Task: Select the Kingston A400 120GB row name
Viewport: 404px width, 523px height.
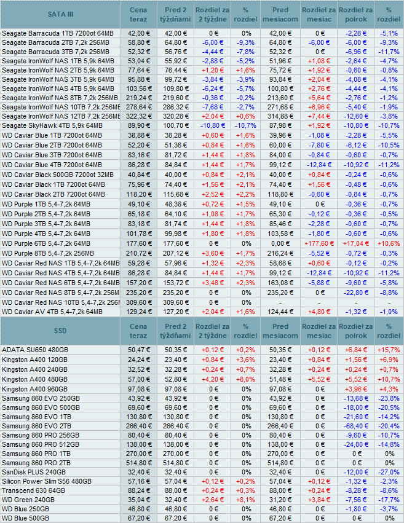Action: click(34, 360)
